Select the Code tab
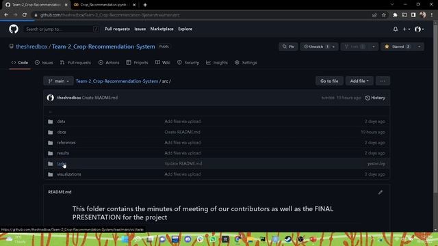The width and height of the screenshot is (438, 246). click(20, 62)
